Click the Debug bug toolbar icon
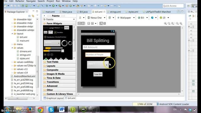Viewport: 201px width, 113px height. [x=47, y=6]
